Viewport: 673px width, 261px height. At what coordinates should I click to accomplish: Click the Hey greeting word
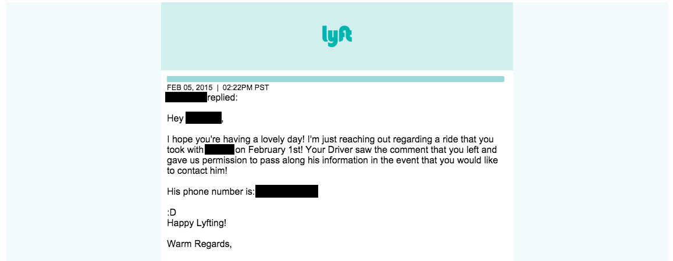[175, 119]
